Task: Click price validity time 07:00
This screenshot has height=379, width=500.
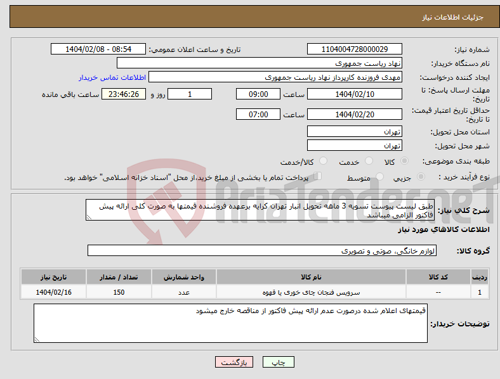Action: 258,114
